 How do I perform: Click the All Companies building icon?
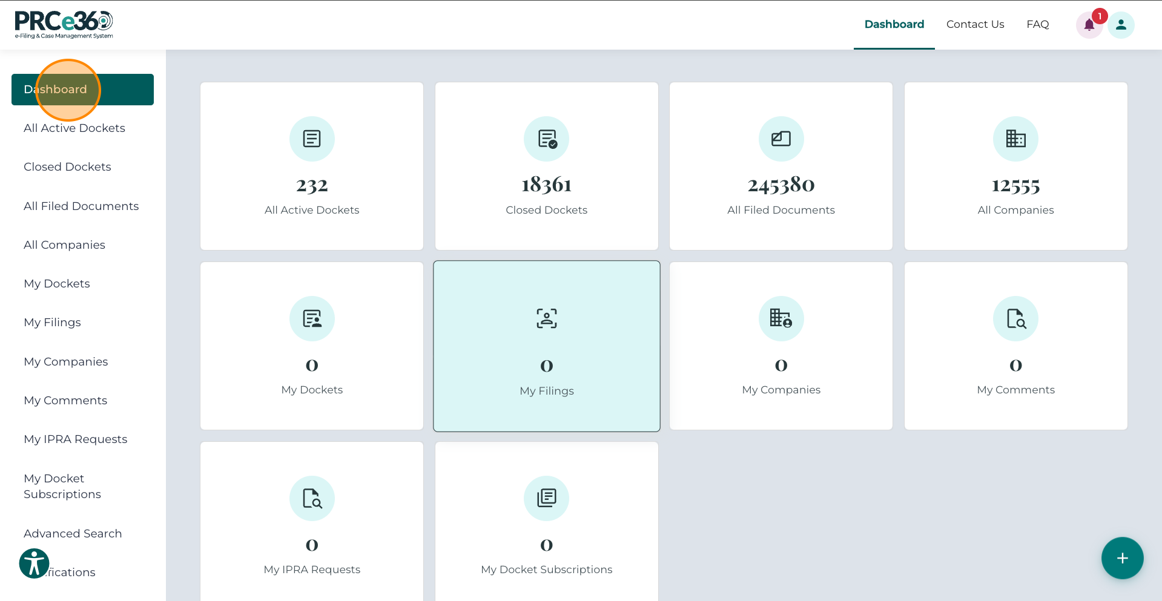pos(1015,138)
